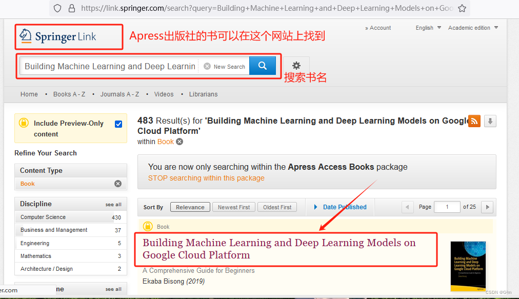519x299 pixels.
Task: Click author Ekaba Bisong
Action: [163, 282]
